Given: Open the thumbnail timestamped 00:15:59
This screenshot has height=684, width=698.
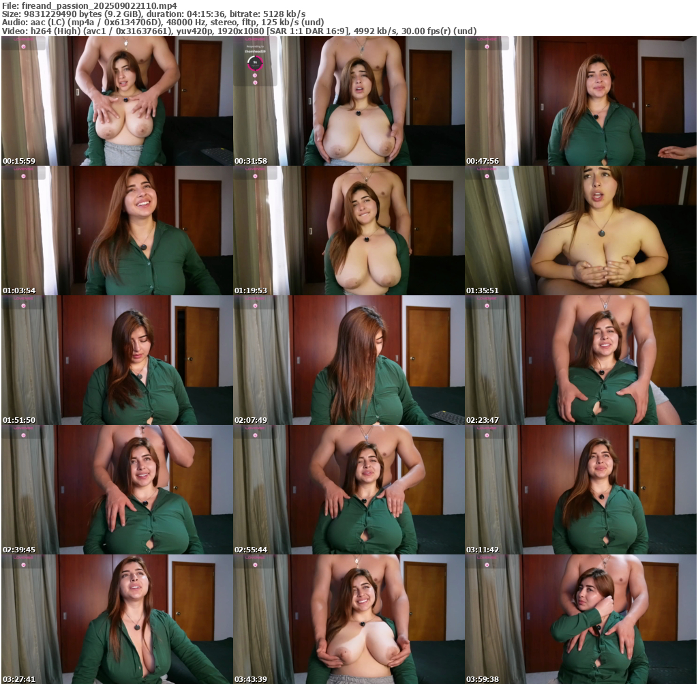Looking at the screenshot, I should click(x=117, y=101).
